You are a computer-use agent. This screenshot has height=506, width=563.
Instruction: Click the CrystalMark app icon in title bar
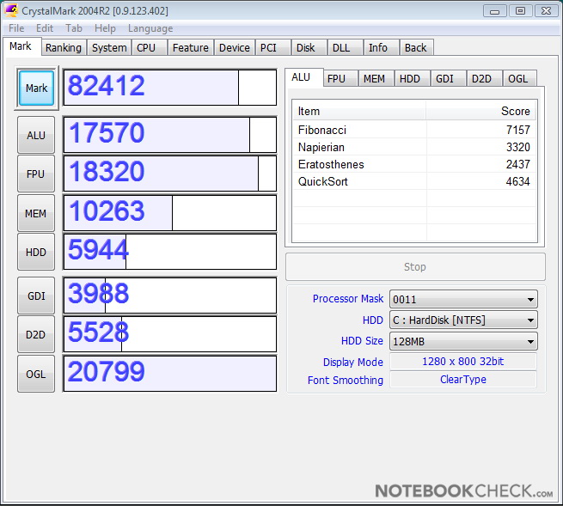coord(11,11)
